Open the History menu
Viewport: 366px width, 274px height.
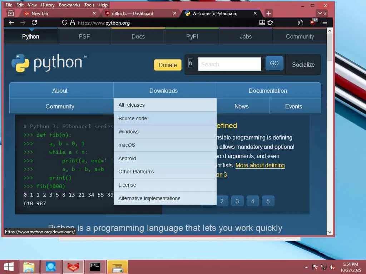48,5
